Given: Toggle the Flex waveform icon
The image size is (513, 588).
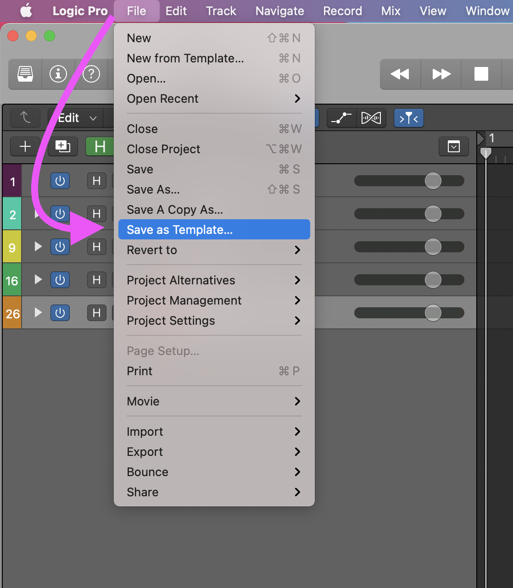Looking at the screenshot, I should pyautogui.click(x=371, y=118).
